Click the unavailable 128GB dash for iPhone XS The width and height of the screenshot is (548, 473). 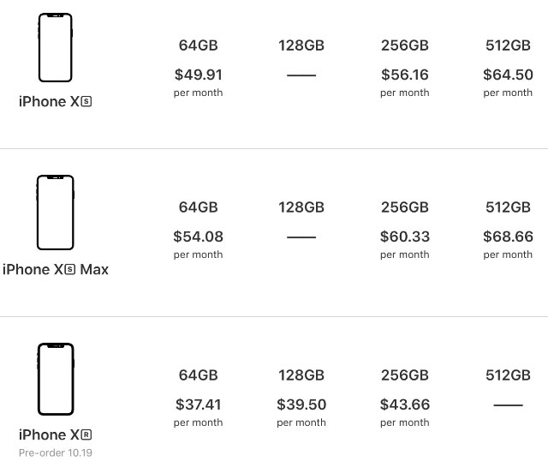[x=301, y=75]
